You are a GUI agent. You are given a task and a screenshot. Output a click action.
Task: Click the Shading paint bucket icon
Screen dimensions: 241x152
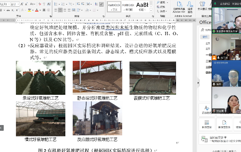(x=87, y=10)
